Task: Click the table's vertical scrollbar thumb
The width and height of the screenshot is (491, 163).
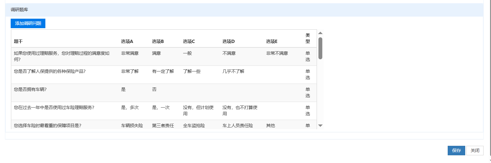Action: click(x=320, y=48)
